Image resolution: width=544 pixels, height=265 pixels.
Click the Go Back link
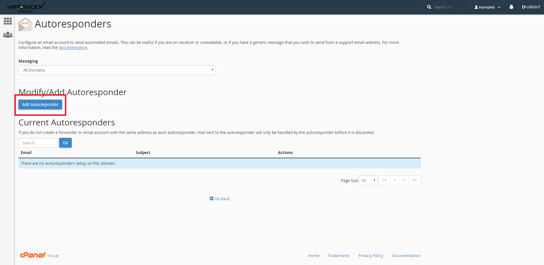[220, 199]
